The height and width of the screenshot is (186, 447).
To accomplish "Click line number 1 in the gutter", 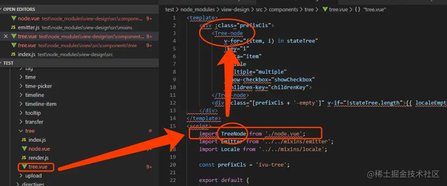I will (x=174, y=18).
